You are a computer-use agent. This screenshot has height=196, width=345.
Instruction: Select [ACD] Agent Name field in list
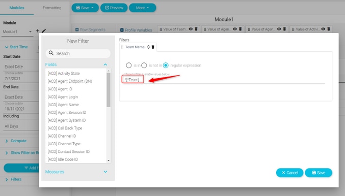tap(63, 105)
